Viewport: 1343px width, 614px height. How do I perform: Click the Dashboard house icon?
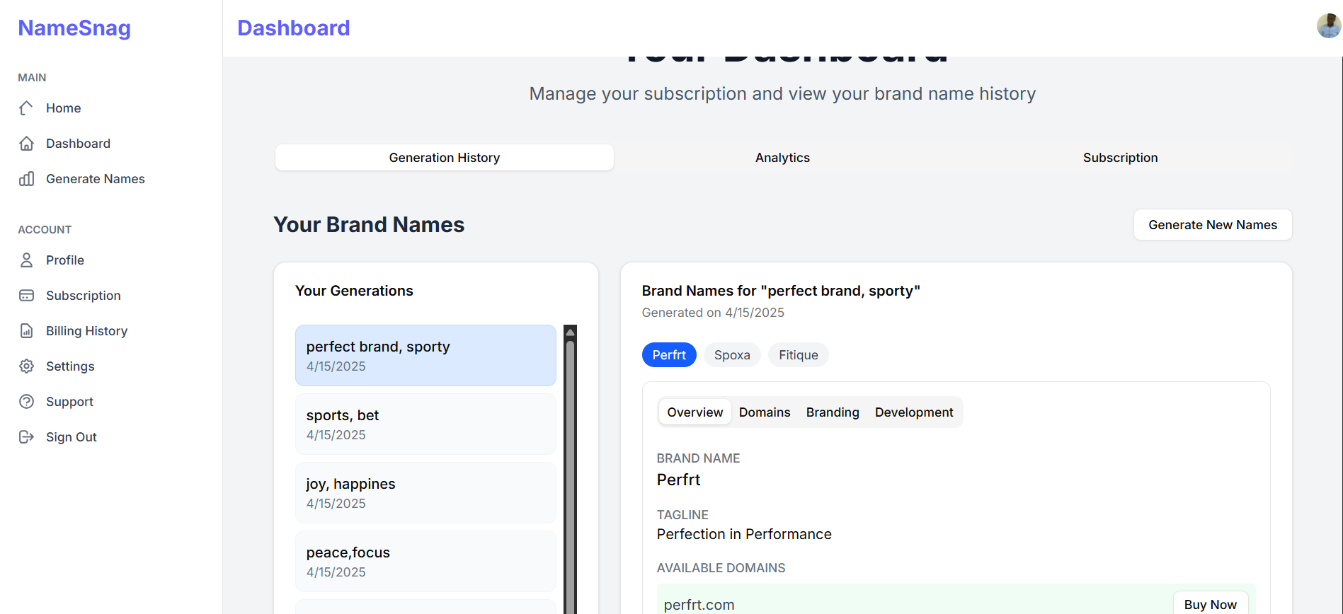coord(26,144)
